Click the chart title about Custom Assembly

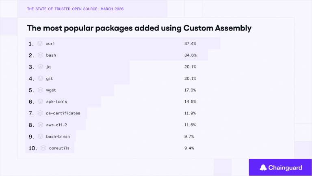pos(139,28)
